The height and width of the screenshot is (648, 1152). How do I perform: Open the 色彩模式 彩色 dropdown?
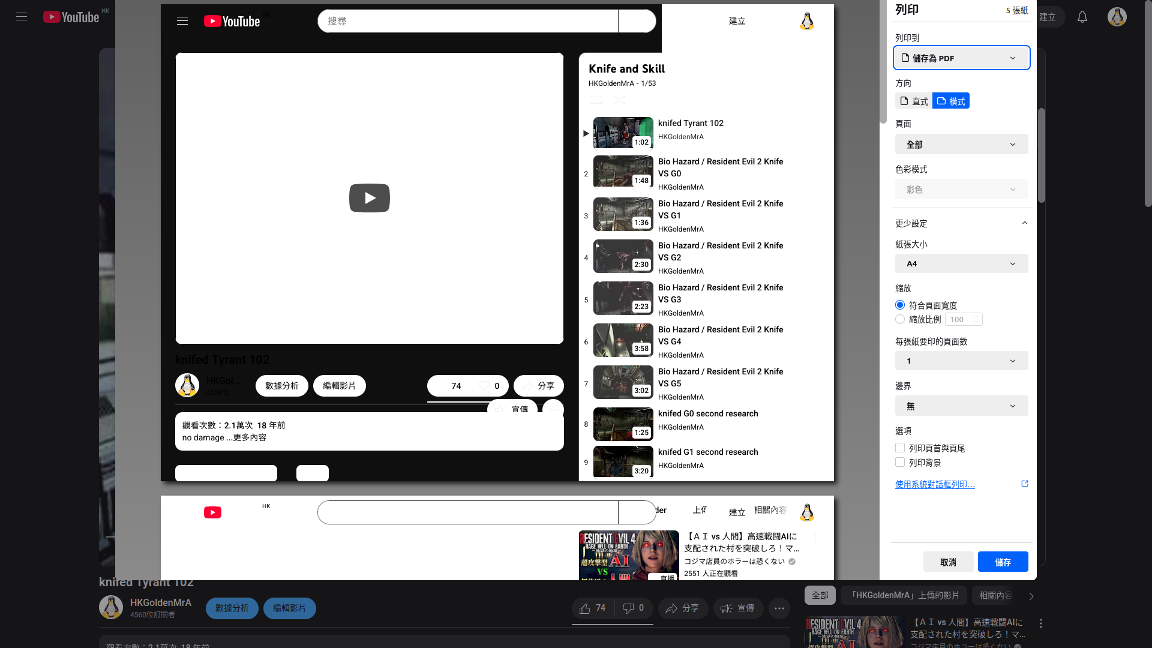click(x=962, y=190)
